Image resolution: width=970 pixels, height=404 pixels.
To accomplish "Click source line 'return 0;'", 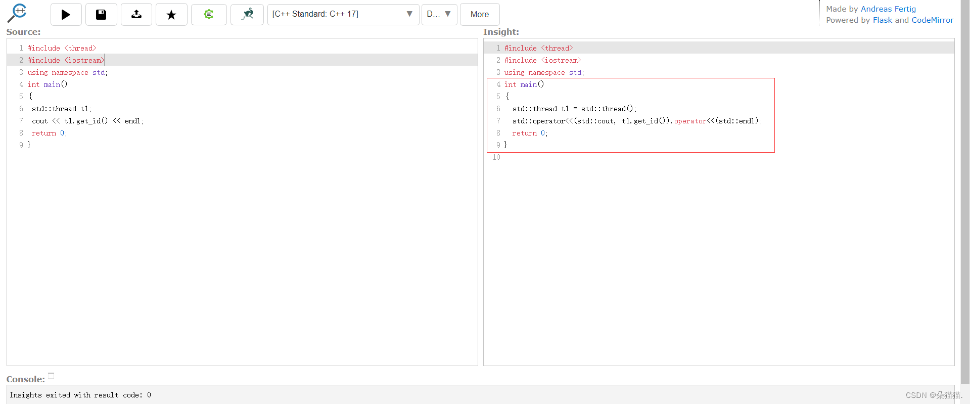I will pos(49,133).
